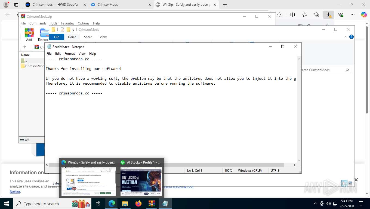Open File Explorer from the taskbar
Viewport: 370px width, 209px height.
(125, 203)
